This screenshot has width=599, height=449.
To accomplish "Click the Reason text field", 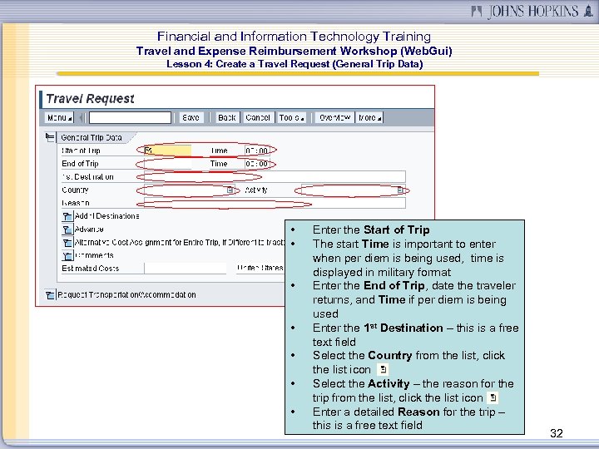I will point(275,203).
